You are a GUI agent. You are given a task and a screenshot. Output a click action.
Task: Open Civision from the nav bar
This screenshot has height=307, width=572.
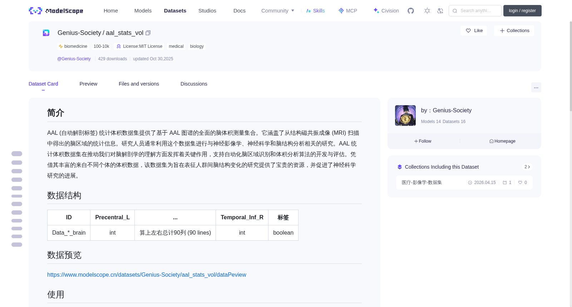coord(386,11)
